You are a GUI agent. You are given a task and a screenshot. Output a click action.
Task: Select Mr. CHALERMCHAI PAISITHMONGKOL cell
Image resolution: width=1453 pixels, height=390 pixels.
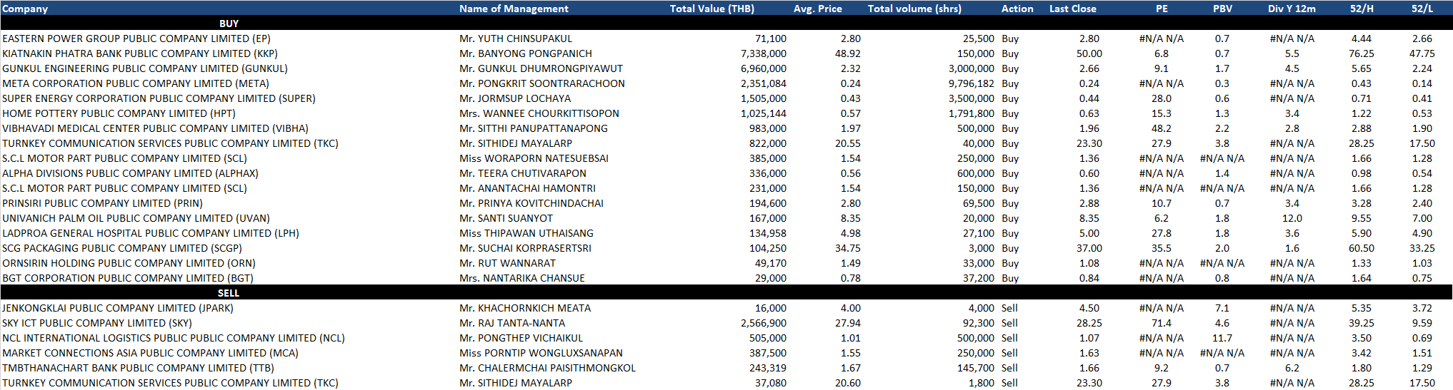(547, 368)
